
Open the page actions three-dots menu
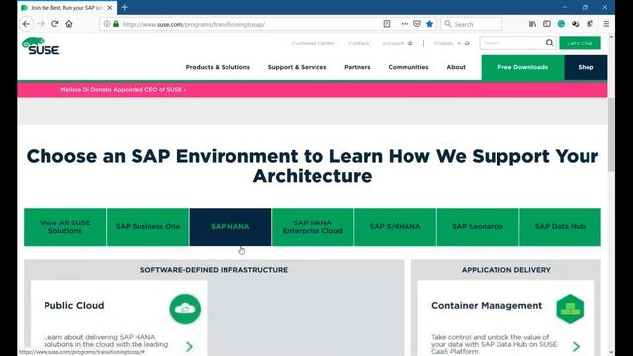tap(405, 24)
